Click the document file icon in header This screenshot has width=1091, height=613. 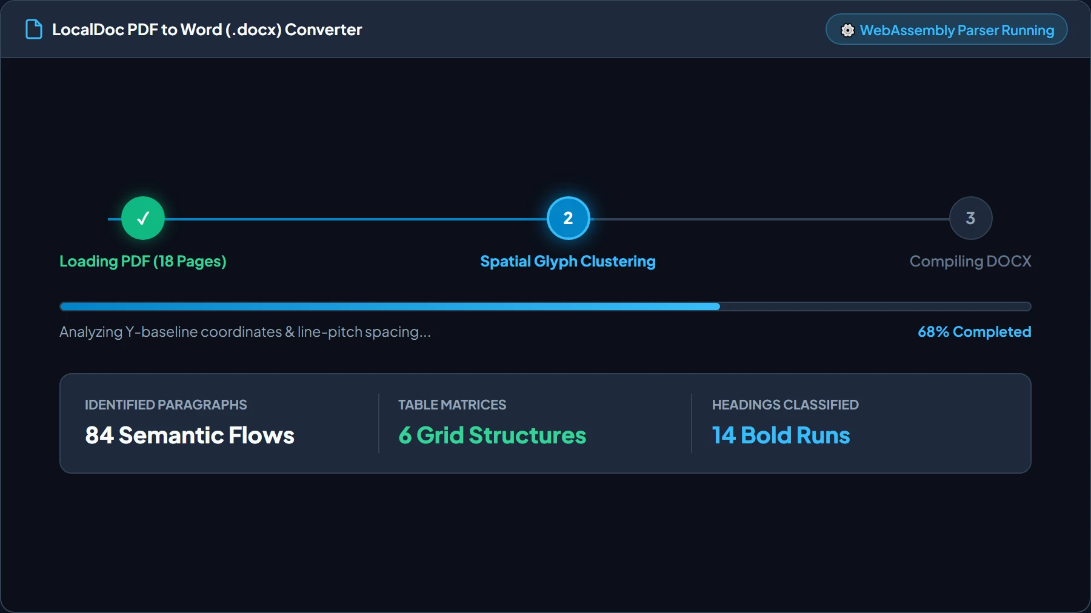click(34, 29)
